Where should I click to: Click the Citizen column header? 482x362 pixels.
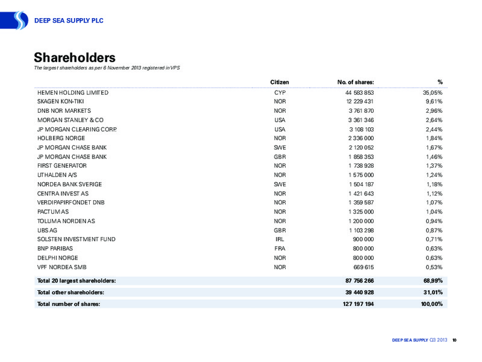pos(280,82)
